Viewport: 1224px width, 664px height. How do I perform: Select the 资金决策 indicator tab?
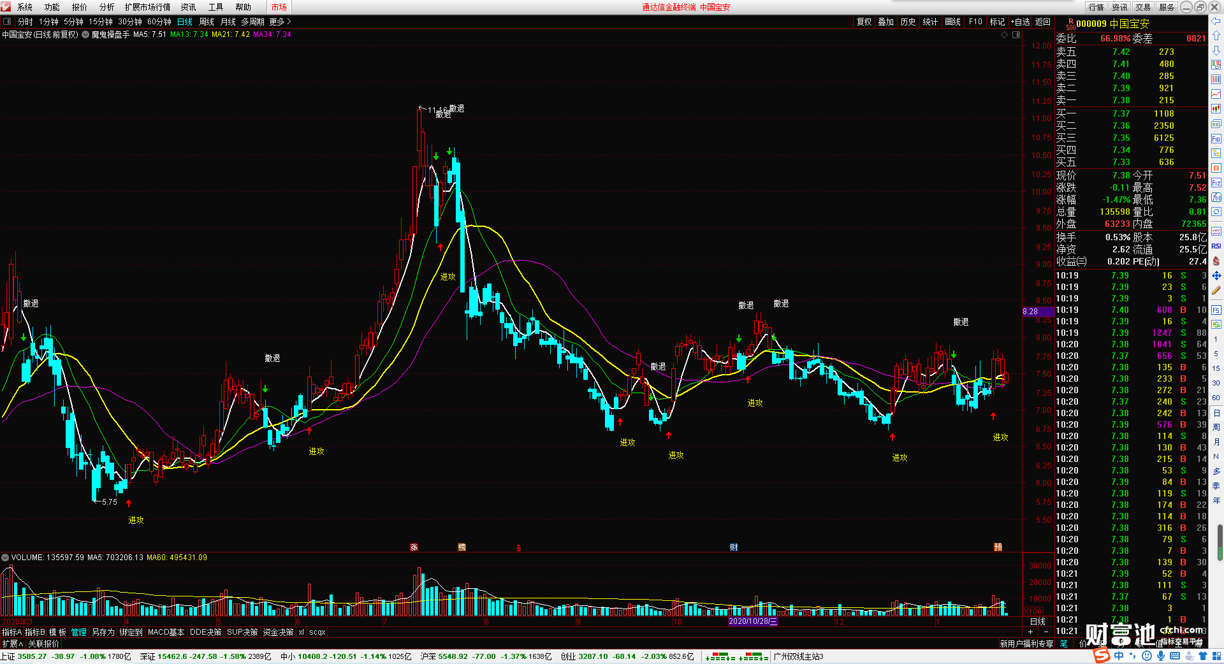point(278,632)
